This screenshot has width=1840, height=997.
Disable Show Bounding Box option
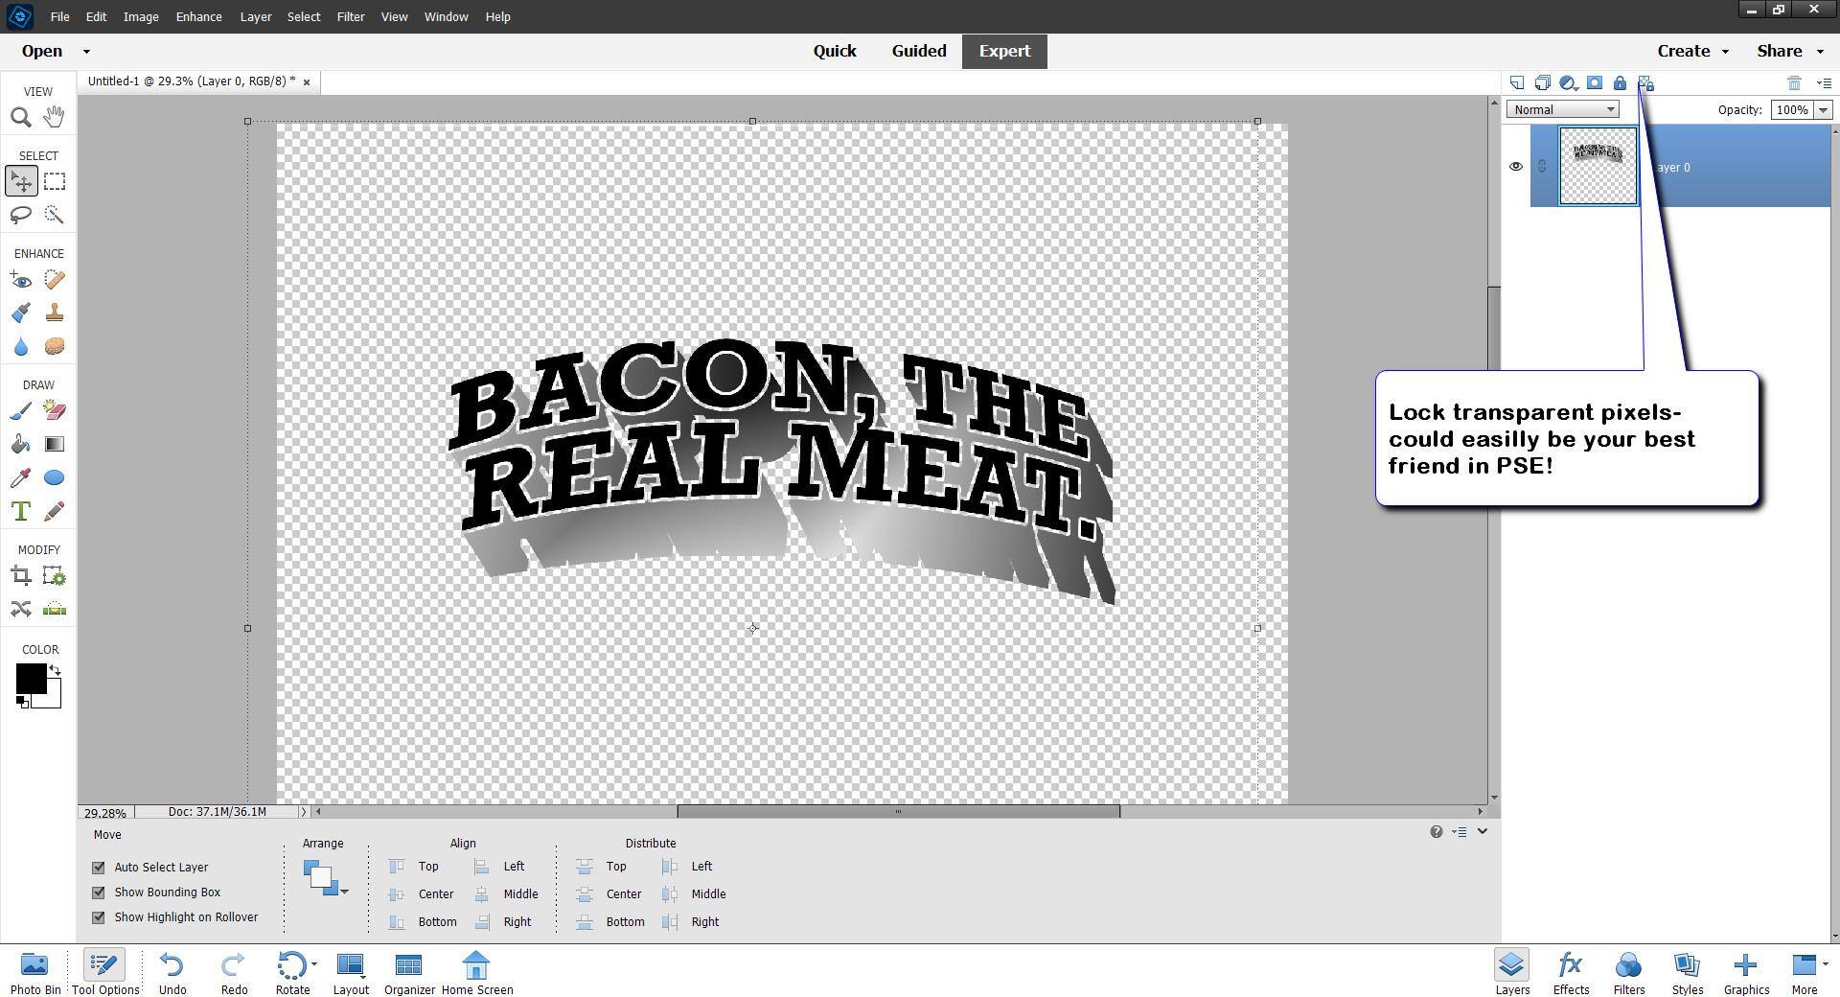click(x=99, y=893)
